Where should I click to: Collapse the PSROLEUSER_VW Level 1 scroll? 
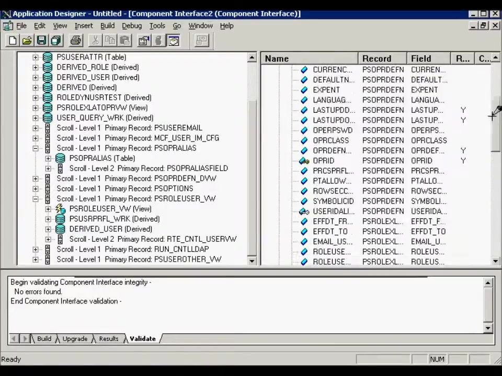click(x=36, y=199)
